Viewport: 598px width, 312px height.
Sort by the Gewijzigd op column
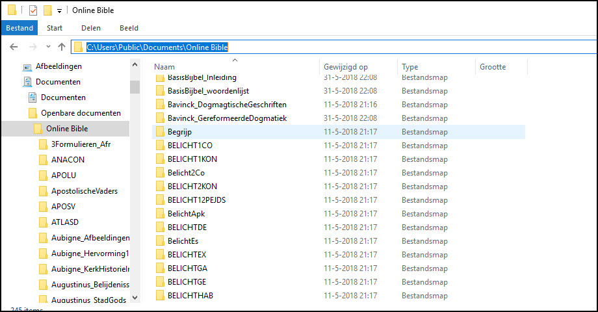(346, 67)
